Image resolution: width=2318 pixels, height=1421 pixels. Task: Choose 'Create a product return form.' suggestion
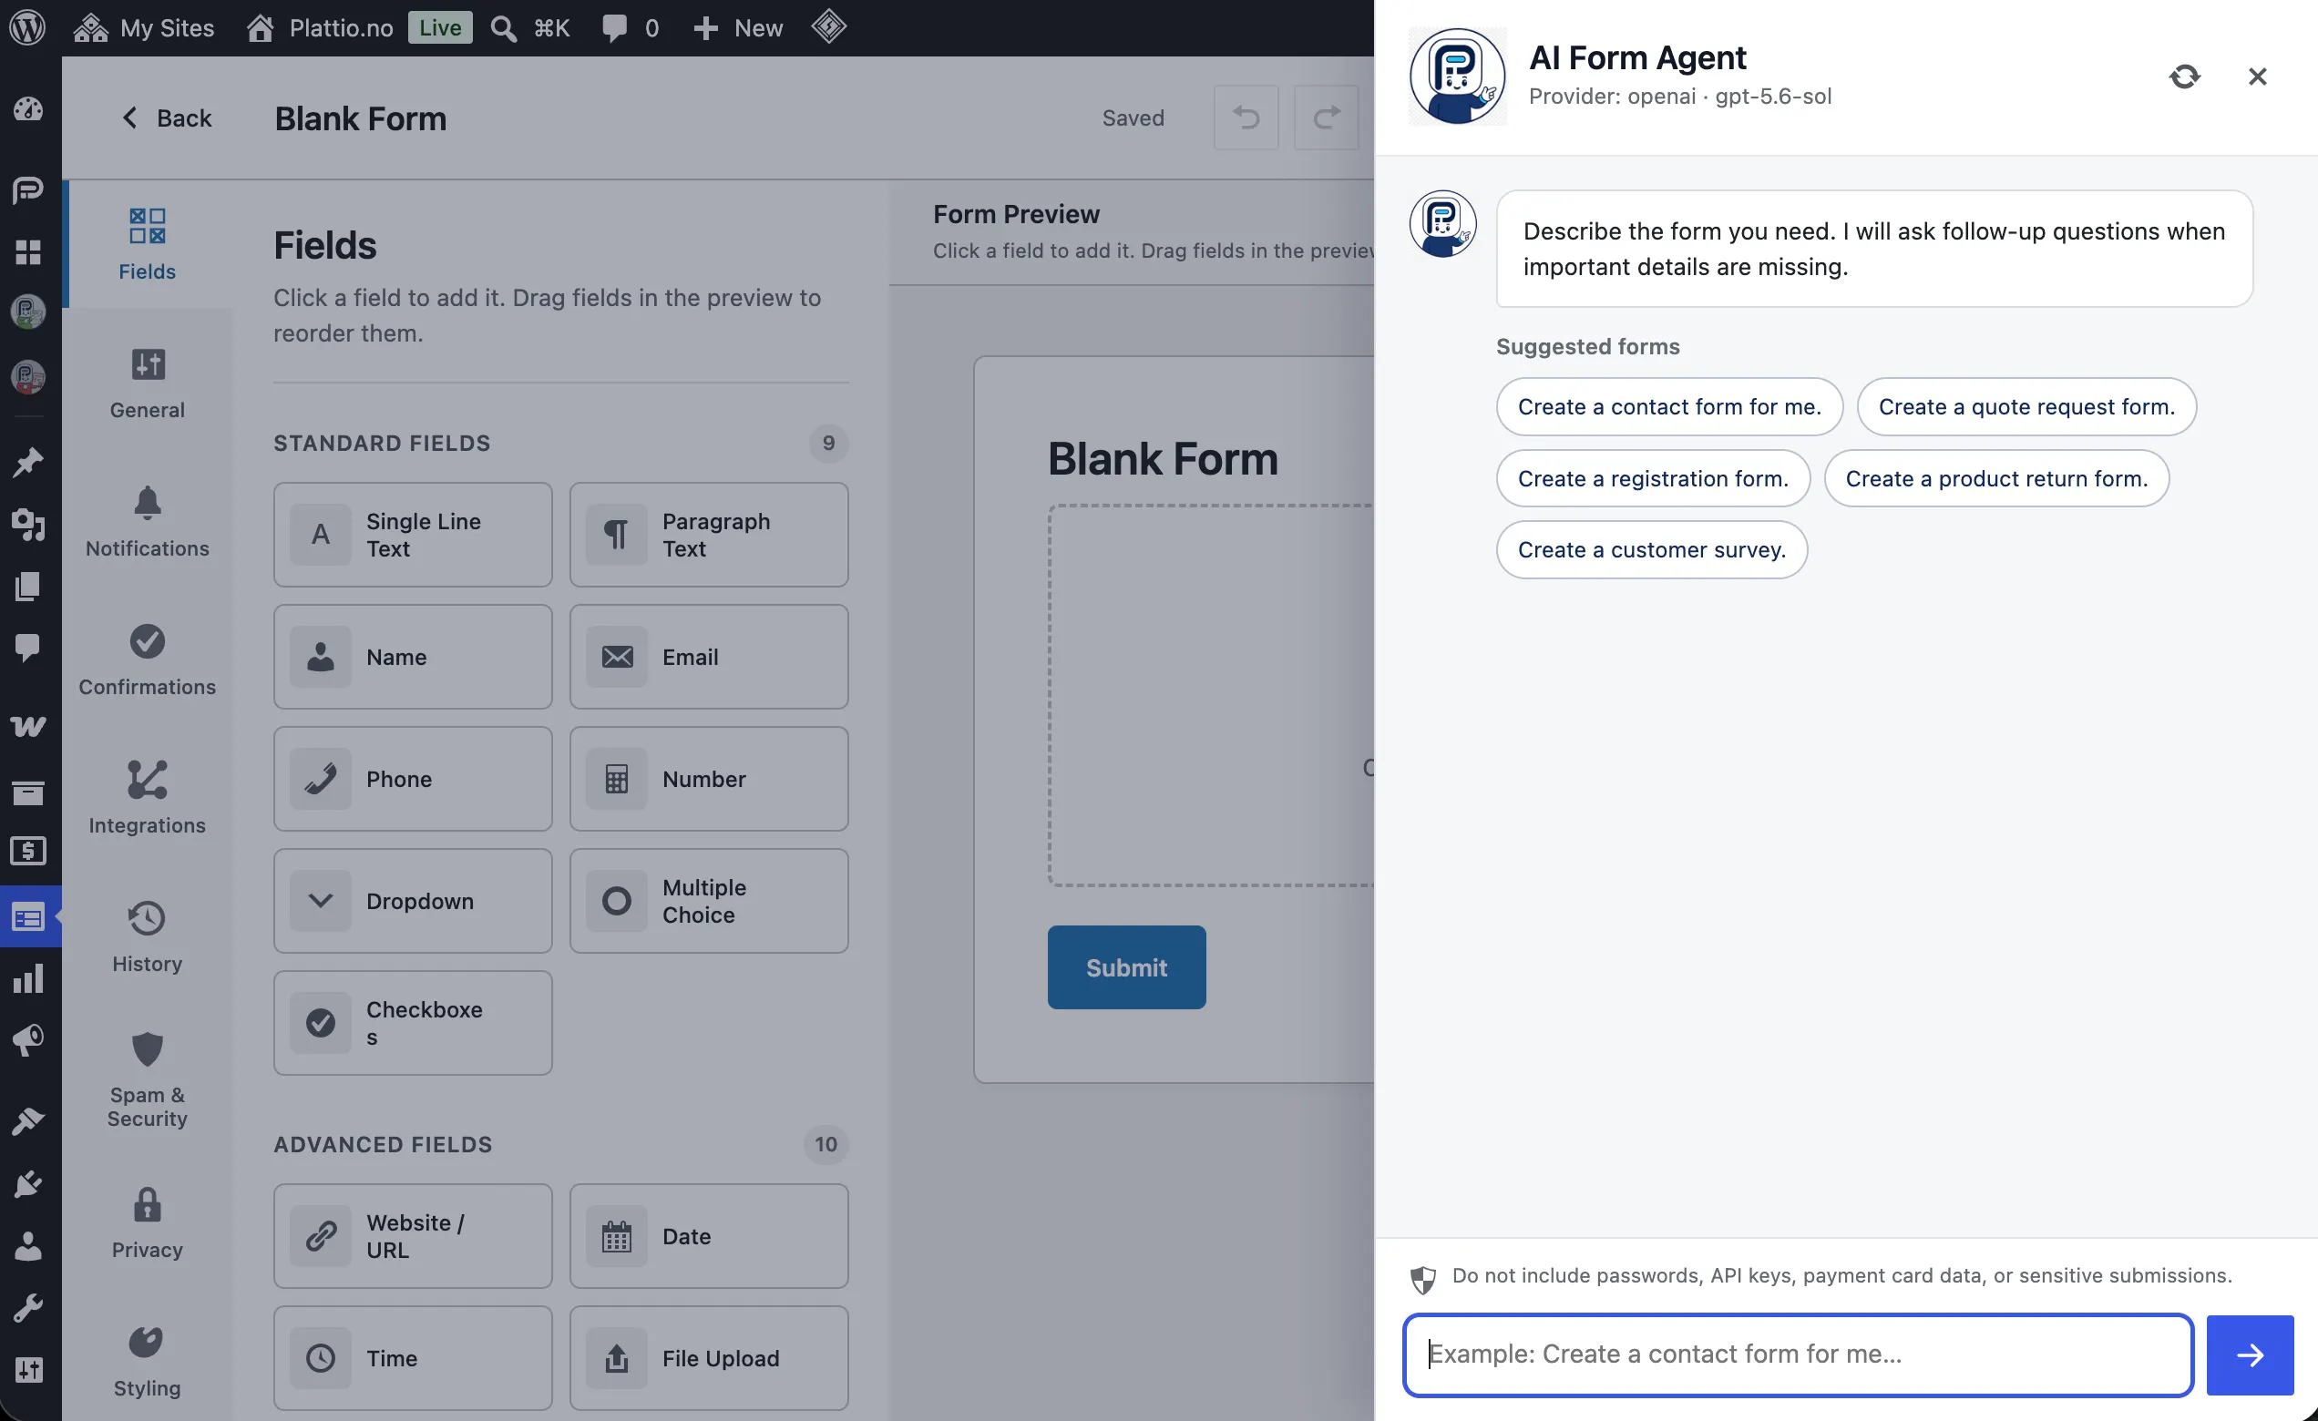(1996, 477)
